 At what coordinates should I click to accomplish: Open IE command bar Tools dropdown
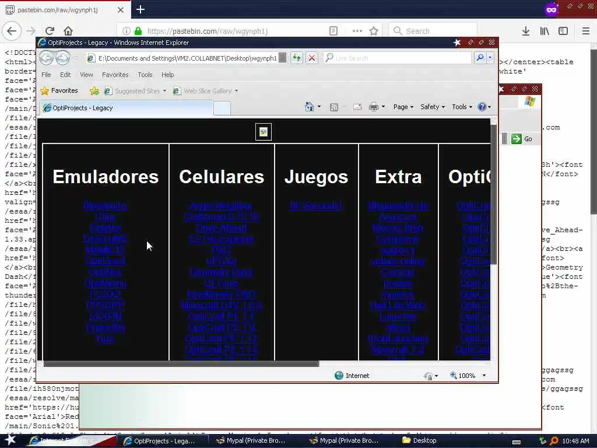click(x=462, y=107)
